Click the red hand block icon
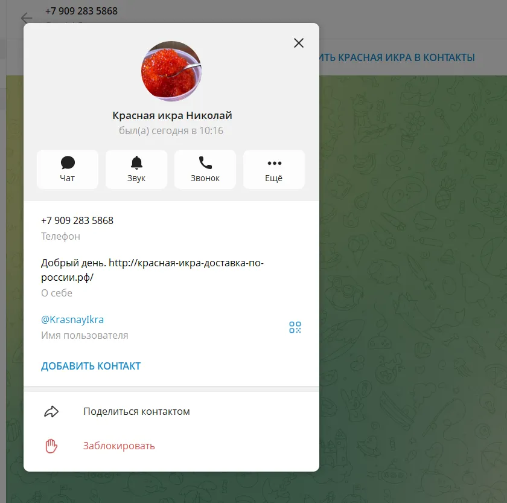Image resolution: width=507 pixels, height=503 pixels. 51,446
